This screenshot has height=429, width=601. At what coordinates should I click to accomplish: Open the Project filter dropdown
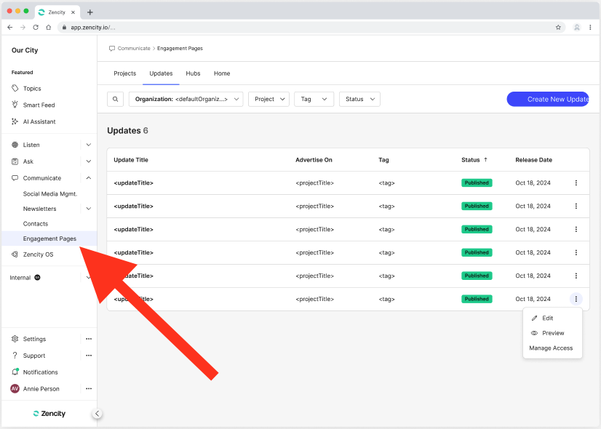[x=268, y=99]
